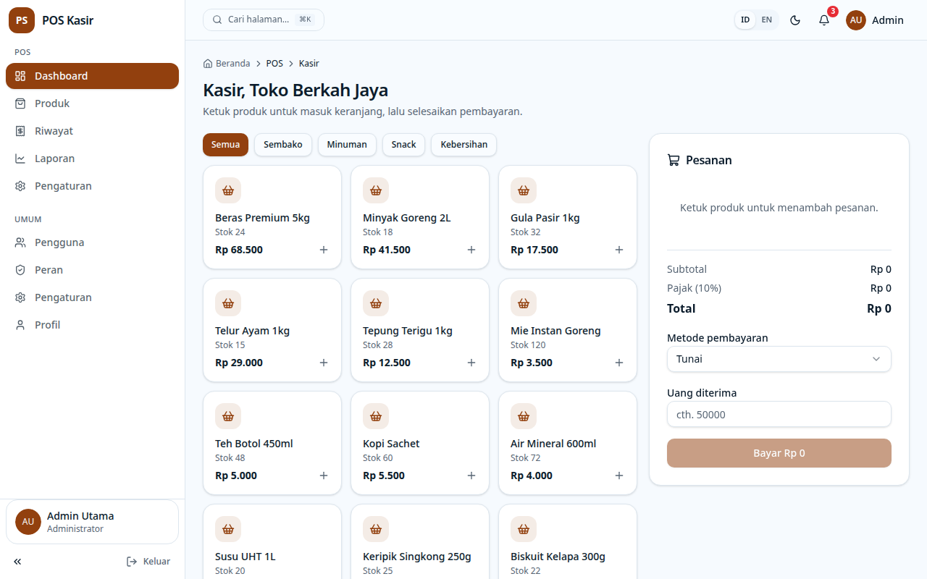Open Admin Utama profile card in sidebar
This screenshot has width=927, height=579.
coord(93,522)
